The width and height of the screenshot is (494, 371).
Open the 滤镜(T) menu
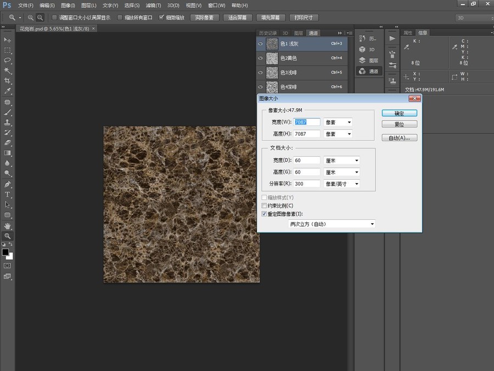click(154, 5)
